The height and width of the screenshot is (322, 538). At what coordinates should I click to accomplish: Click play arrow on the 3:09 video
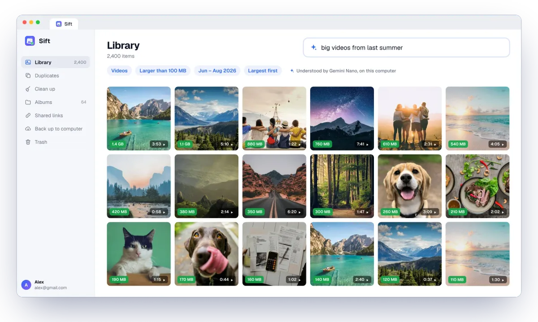tap(435, 212)
